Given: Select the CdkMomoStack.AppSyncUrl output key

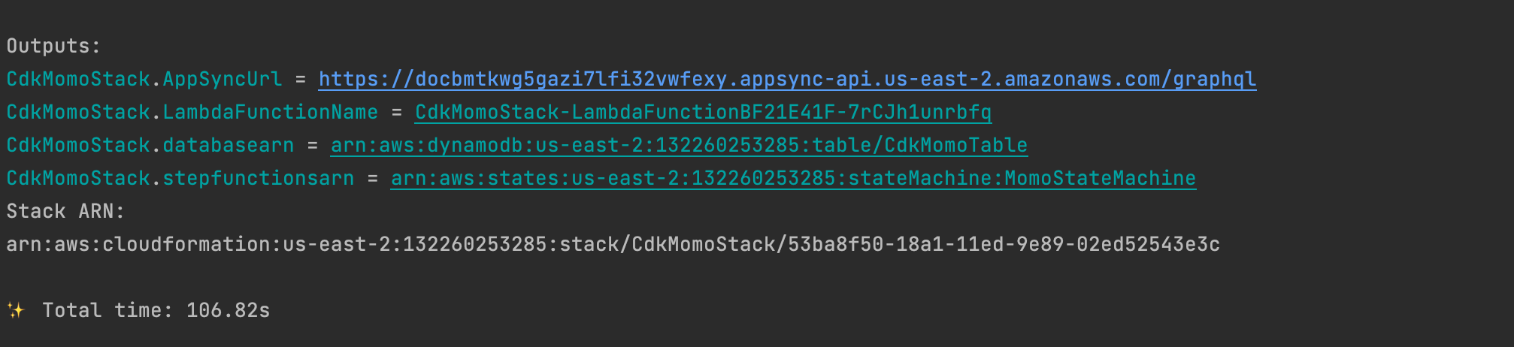Looking at the screenshot, I should click(x=144, y=80).
